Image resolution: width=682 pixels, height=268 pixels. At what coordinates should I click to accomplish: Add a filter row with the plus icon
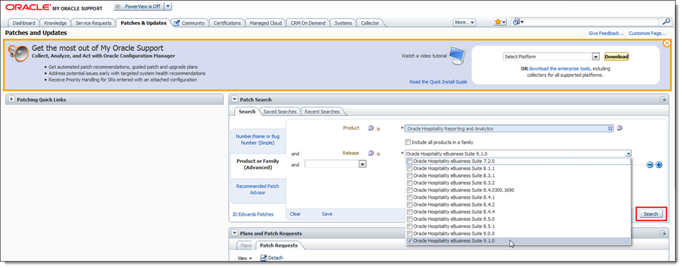click(659, 165)
